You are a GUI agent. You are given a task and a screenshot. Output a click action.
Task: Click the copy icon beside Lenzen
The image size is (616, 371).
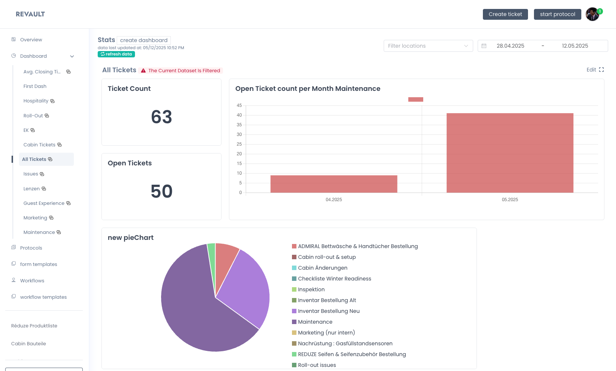pyautogui.click(x=44, y=188)
